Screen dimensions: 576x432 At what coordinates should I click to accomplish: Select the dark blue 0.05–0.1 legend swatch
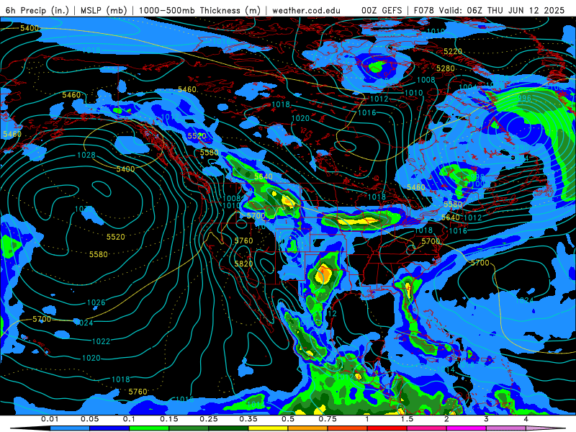tap(109, 428)
